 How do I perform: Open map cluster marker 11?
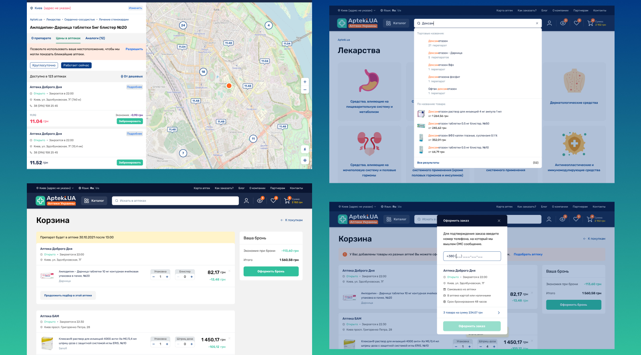(253, 138)
